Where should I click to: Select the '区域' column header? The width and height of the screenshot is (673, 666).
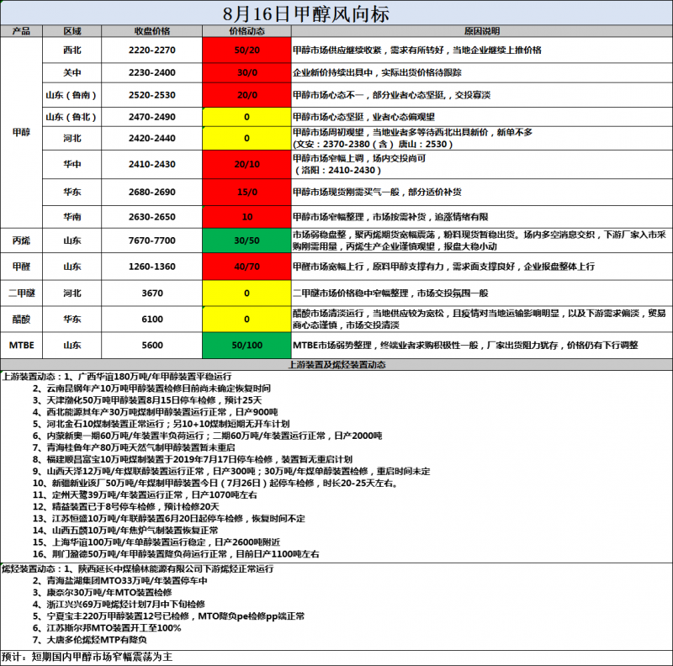72,31
